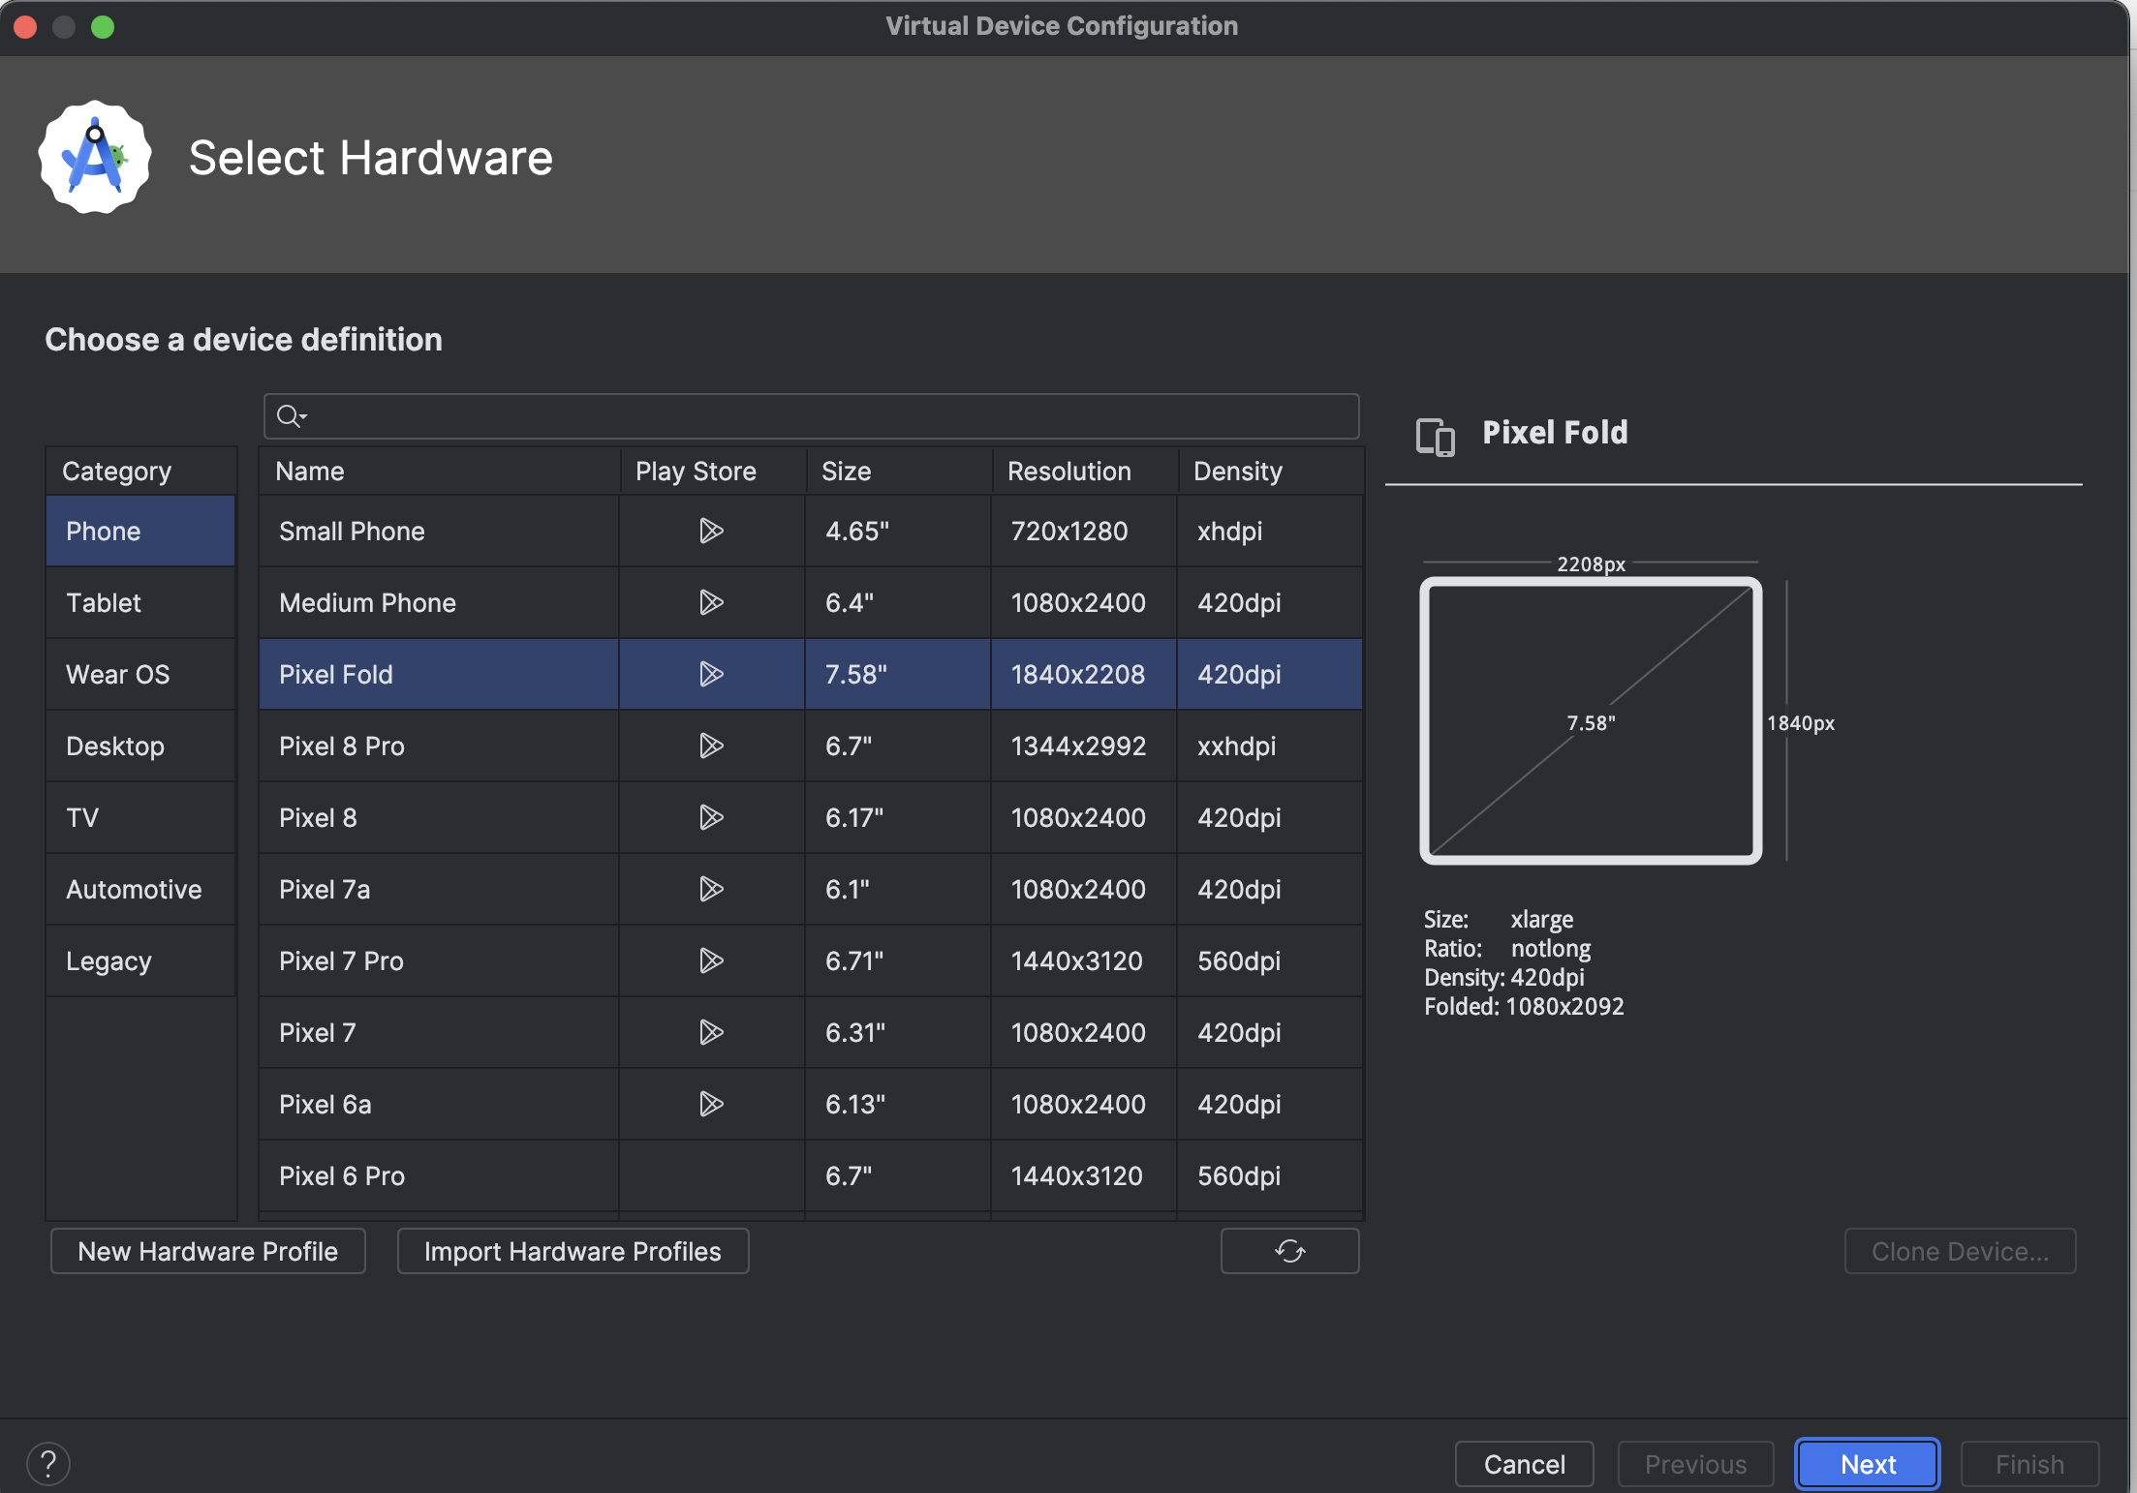Click the Play Store icon for Pixel 8 Pro
Screen dimensions: 2137x1493
click(711, 746)
